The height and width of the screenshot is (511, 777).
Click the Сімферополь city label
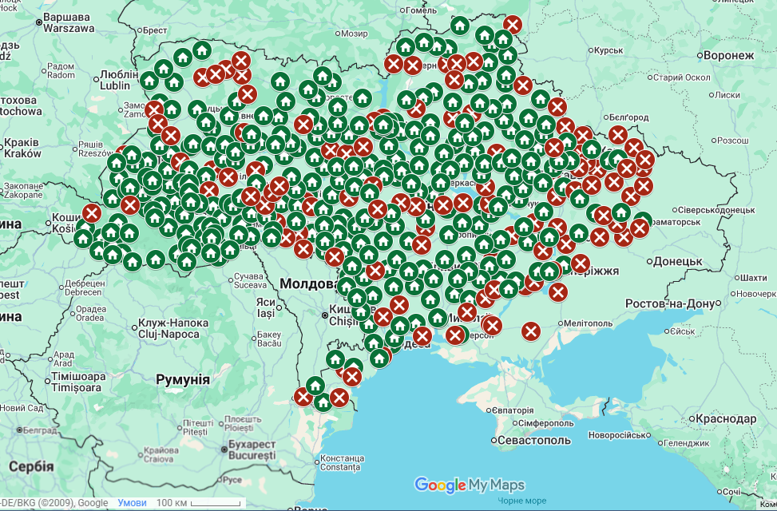545,423
